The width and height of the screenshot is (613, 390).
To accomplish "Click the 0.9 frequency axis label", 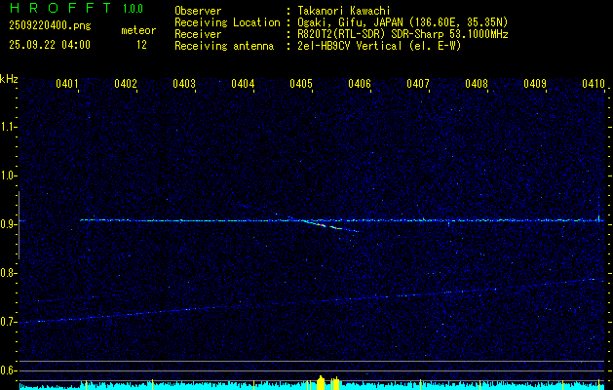I will (9, 224).
